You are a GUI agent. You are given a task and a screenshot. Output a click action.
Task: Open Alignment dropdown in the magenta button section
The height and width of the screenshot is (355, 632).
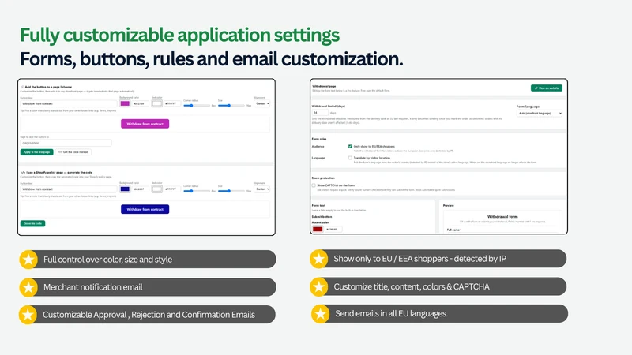coord(262,103)
